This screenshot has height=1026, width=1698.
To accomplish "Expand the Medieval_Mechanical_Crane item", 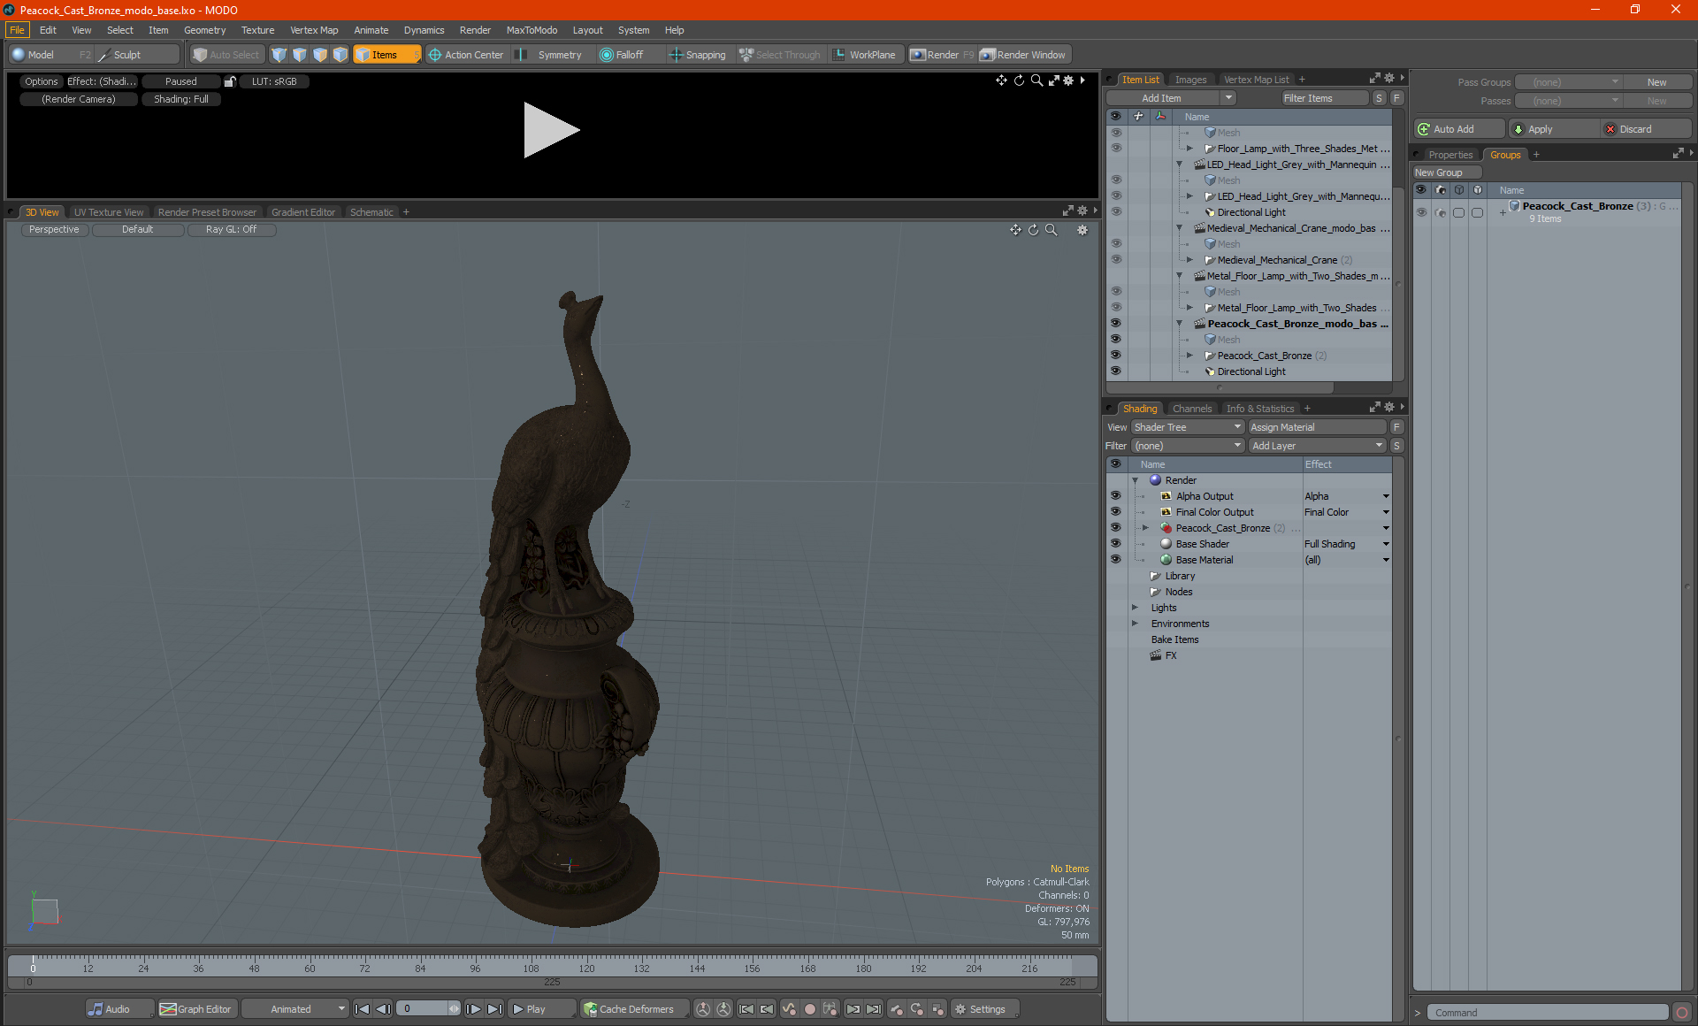I will [x=1189, y=259].
